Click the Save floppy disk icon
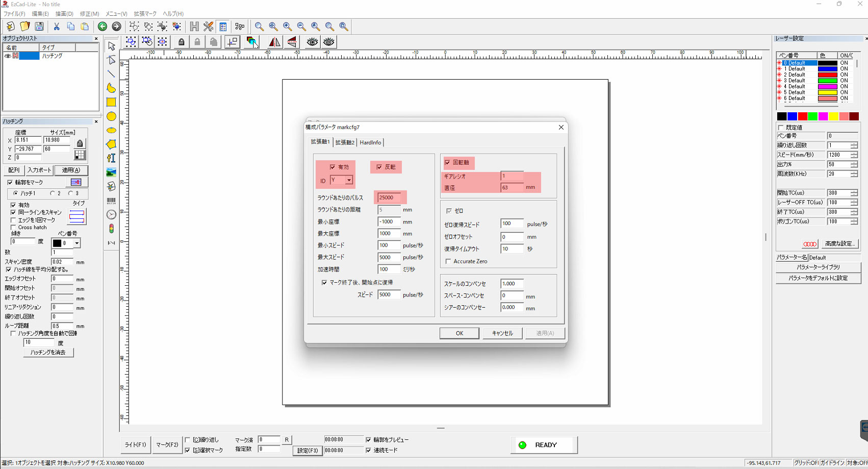The width and height of the screenshot is (868, 469). [x=39, y=26]
